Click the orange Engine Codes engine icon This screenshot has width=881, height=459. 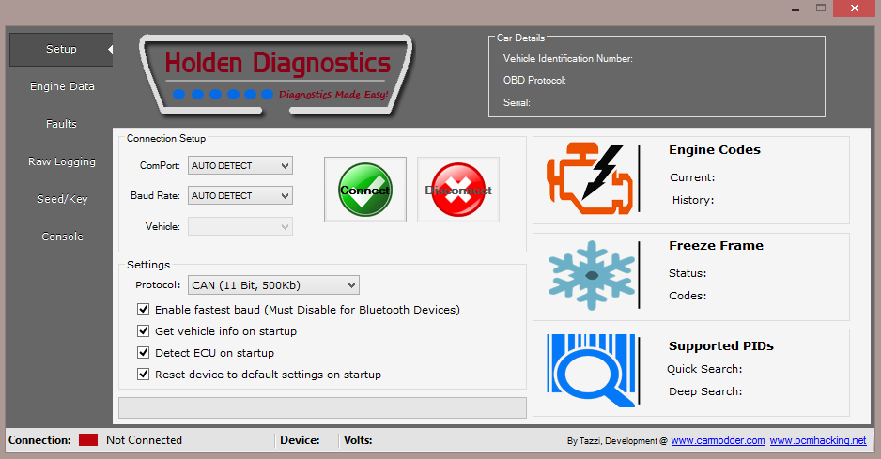590,178
